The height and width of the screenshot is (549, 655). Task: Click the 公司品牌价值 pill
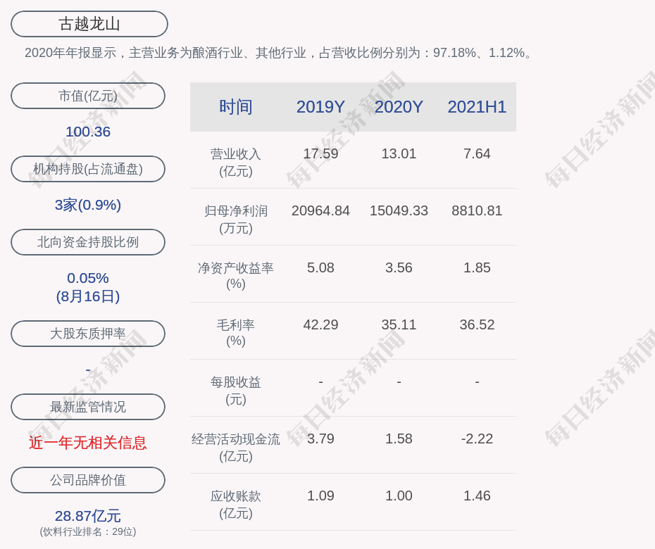pyautogui.click(x=88, y=480)
